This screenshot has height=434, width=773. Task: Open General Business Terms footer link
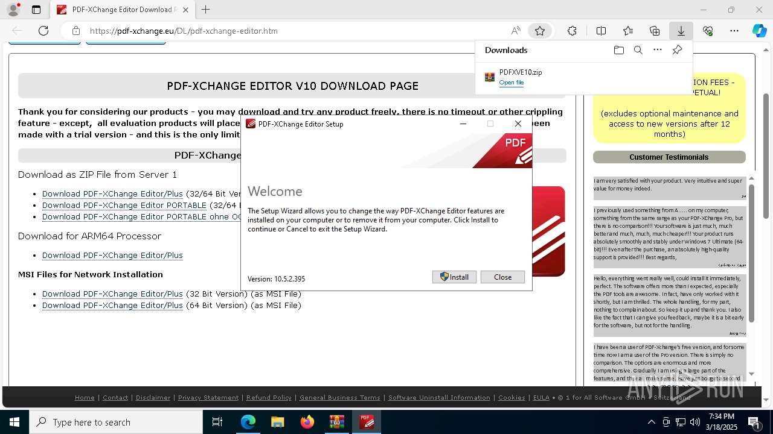click(340, 398)
